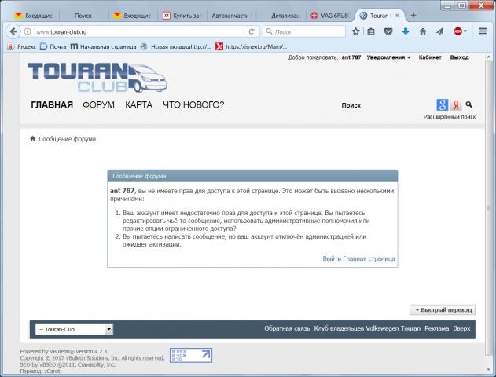The image size is (496, 377).
Task: Close the Touran tab
Action: coord(397,16)
